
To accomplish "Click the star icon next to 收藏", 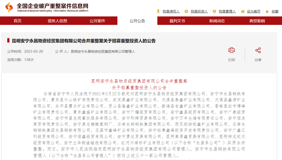I will click(x=267, y=11).
